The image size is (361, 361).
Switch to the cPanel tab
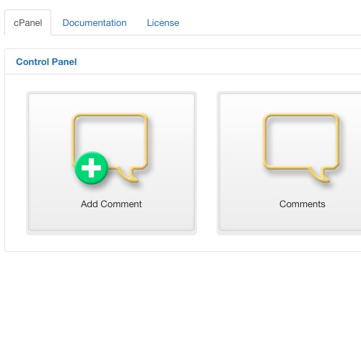click(27, 23)
